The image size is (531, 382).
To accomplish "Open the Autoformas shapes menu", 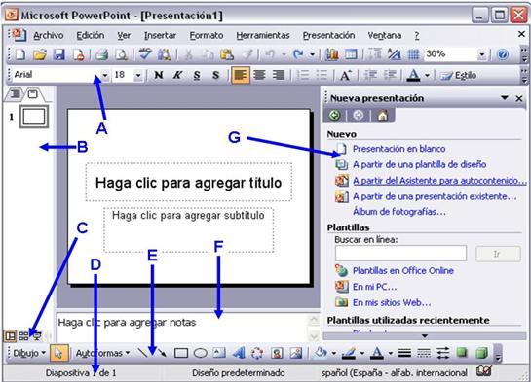I will [x=103, y=353].
